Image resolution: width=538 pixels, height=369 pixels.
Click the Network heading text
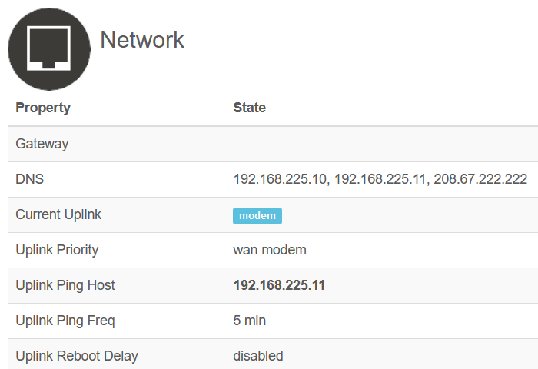click(142, 40)
